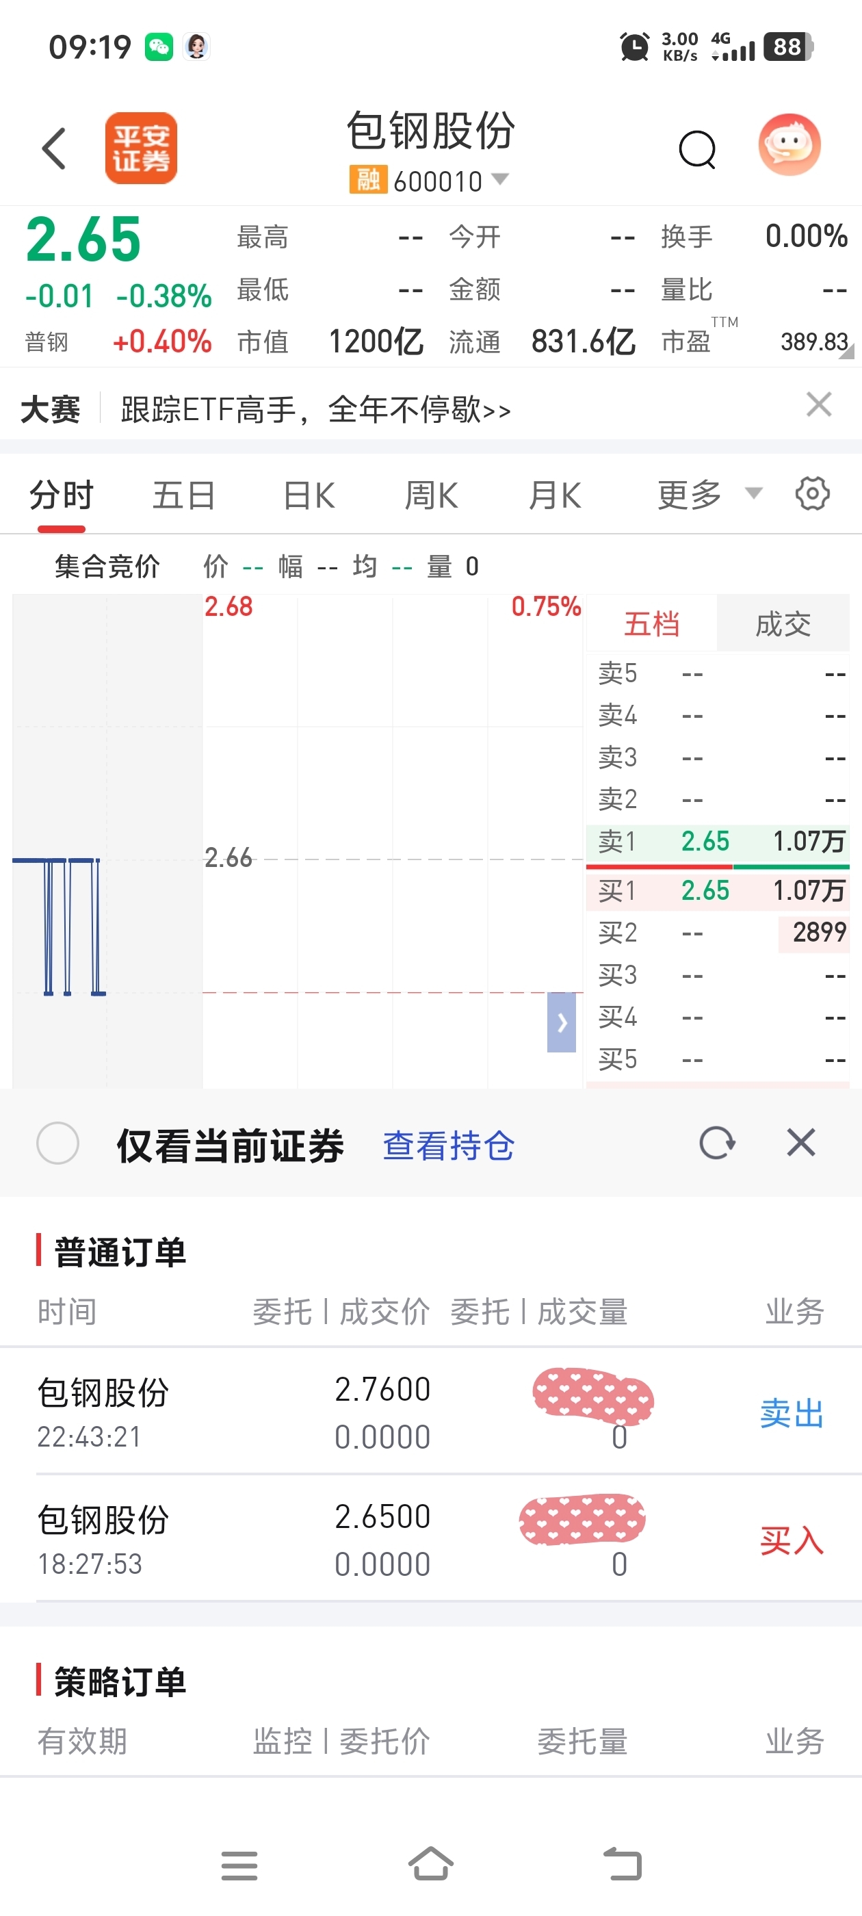Refresh the order list
Screen dimensions: 862x1916
click(x=718, y=1143)
